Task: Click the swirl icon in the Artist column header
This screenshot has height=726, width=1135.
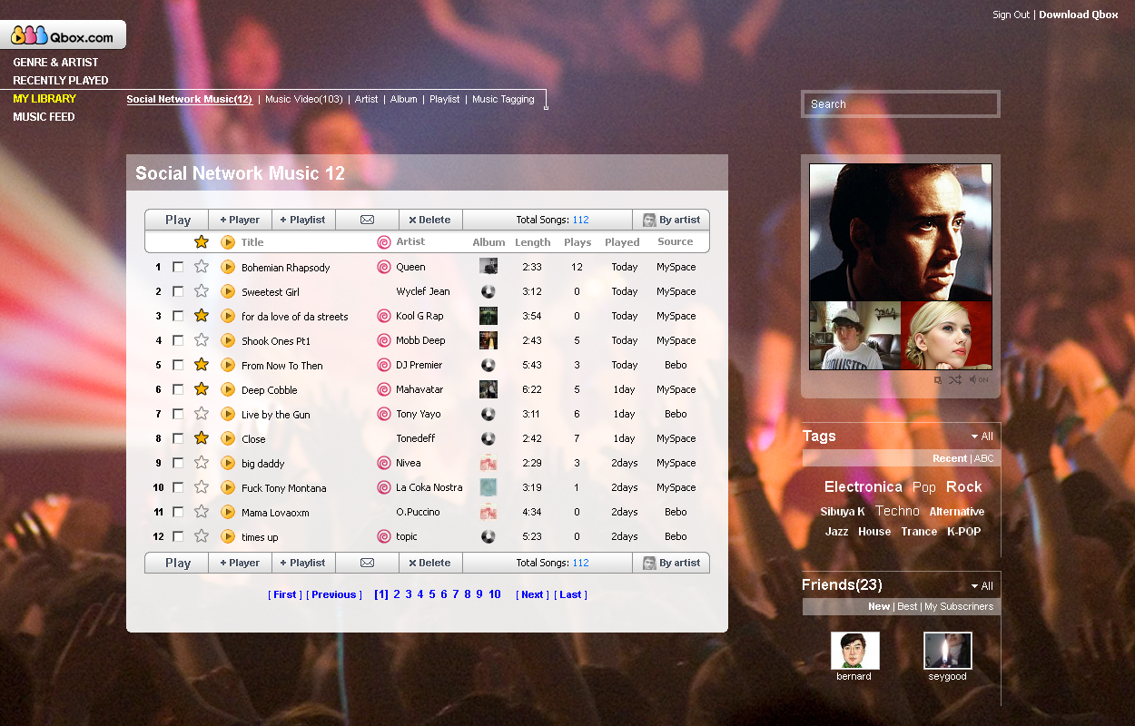Action: tap(384, 242)
